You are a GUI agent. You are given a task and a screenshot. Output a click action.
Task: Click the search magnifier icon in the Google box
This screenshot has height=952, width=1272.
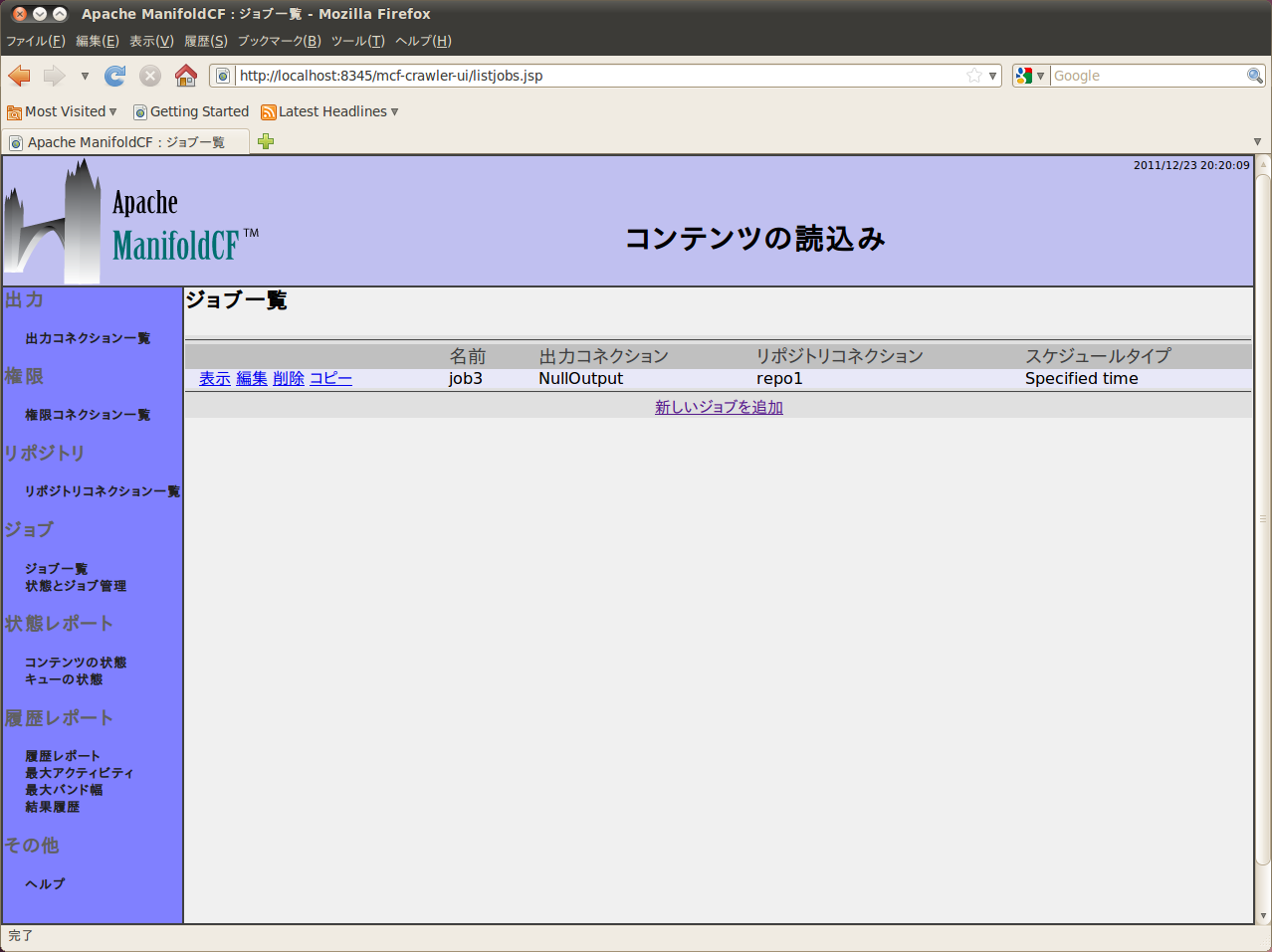(1254, 76)
